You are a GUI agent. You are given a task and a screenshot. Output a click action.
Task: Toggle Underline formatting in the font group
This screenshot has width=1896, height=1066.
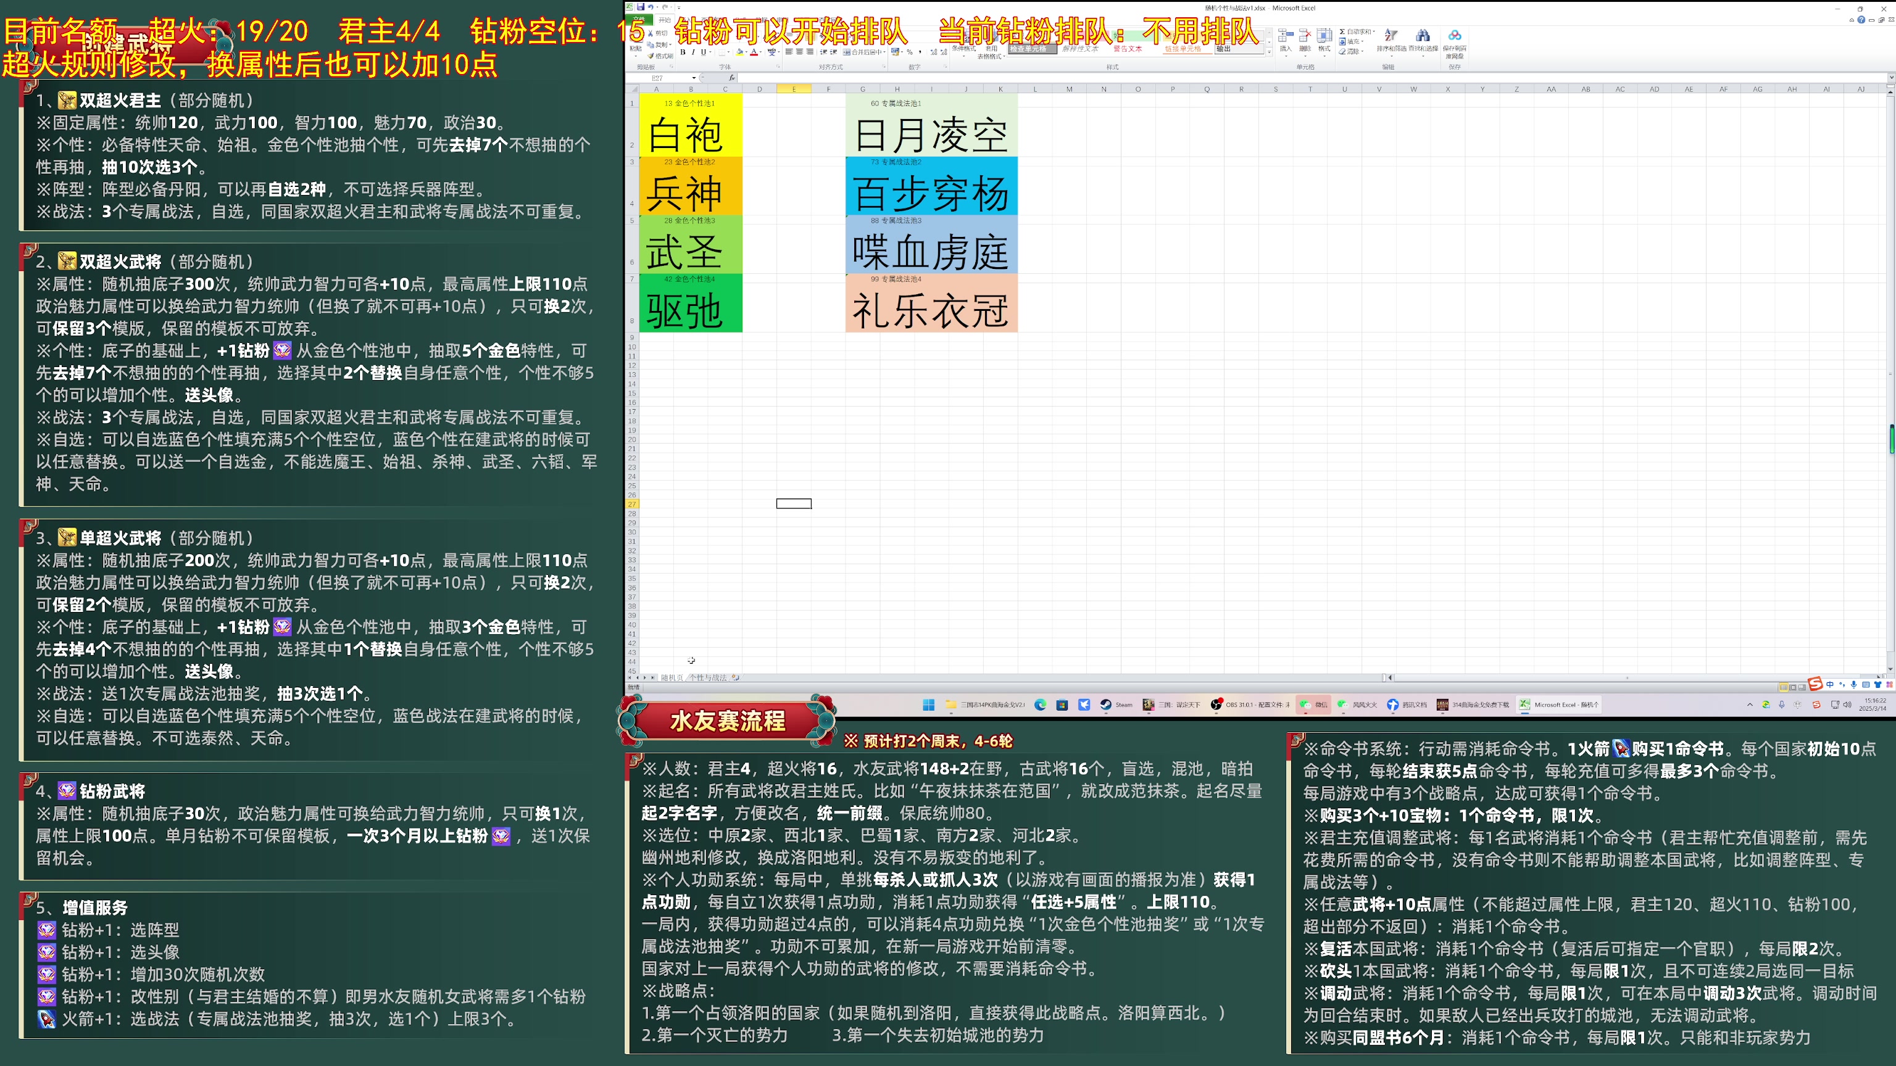(x=704, y=52)
